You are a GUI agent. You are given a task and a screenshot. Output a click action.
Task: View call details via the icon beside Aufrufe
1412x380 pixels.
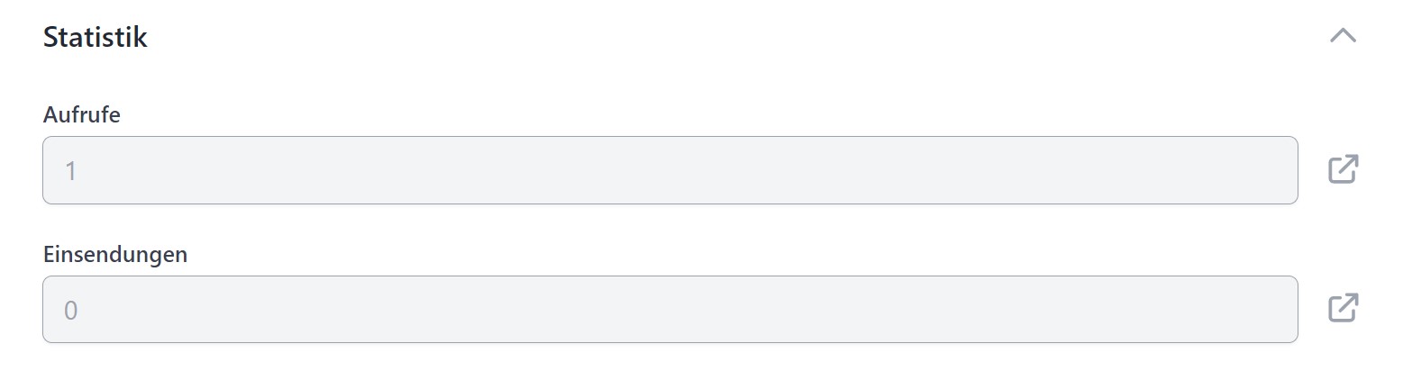coord(1343,169)
